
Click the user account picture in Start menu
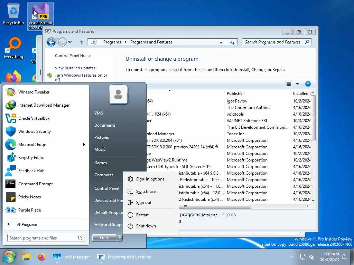pos(118,95)
